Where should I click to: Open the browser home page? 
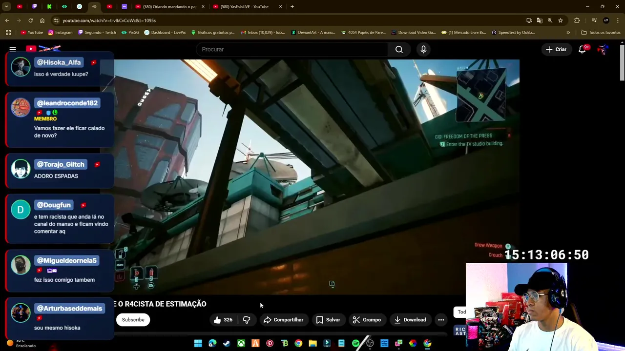point(42,20)
